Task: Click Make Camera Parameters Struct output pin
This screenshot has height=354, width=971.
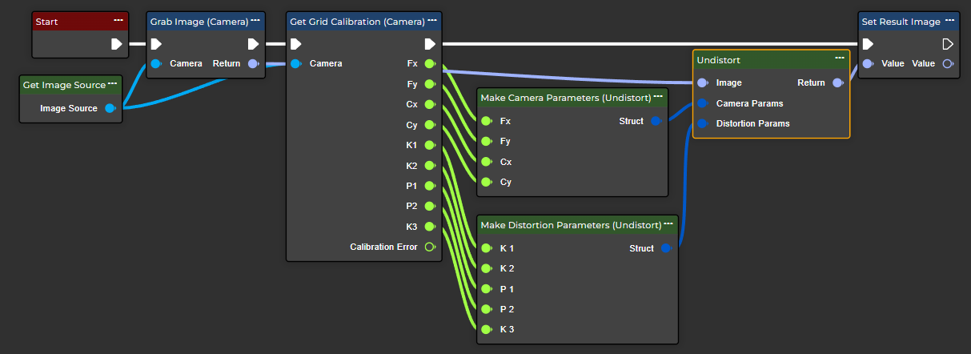Action: (x=655, y=121)
